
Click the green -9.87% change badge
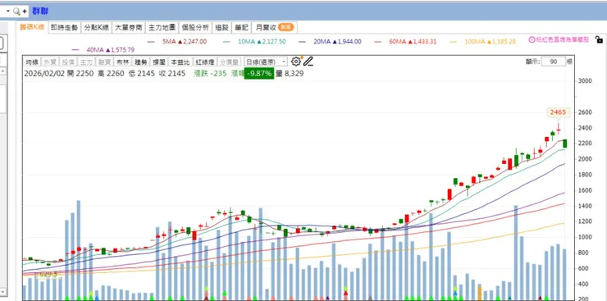(259, 74)
